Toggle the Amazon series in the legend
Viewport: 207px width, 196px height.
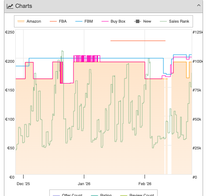(x=29, y=21)
